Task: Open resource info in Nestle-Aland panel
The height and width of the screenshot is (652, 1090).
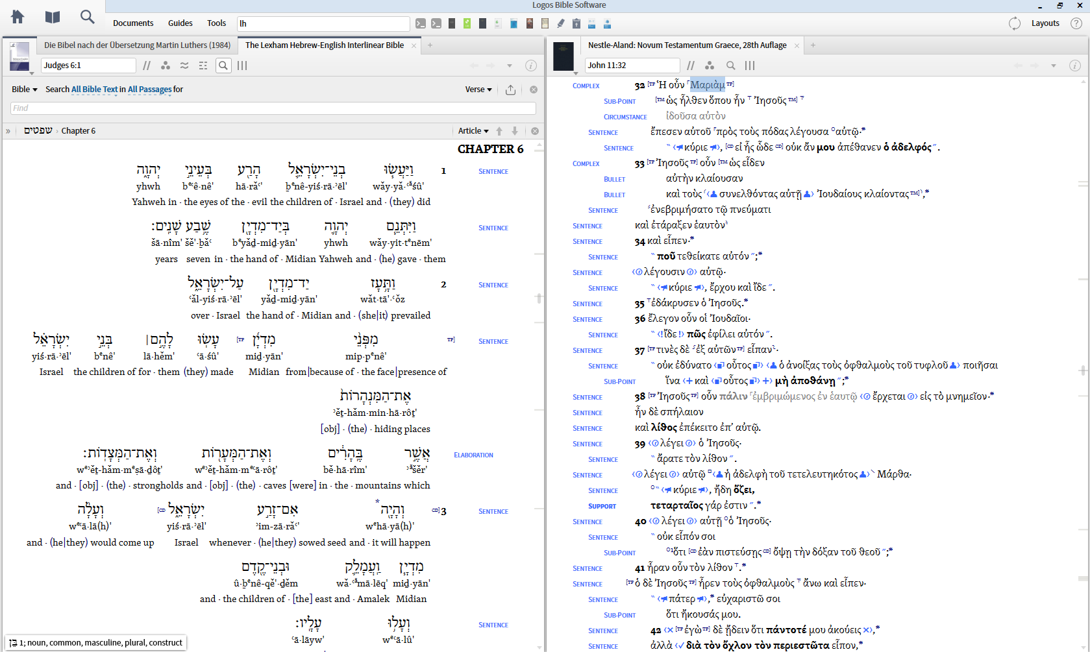Action: click(x=1074, y=66)
